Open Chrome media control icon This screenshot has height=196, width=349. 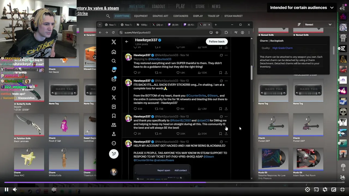click(x=236, y=32)
